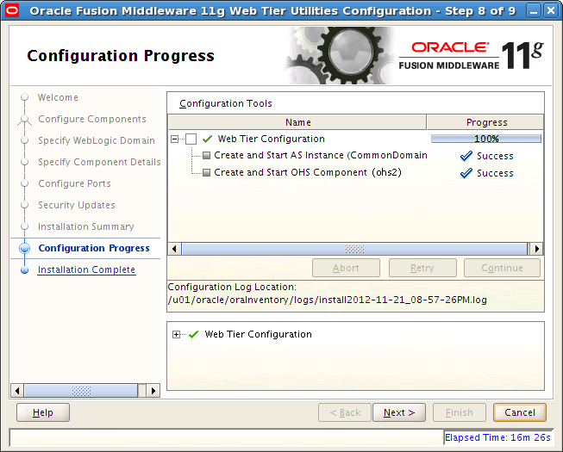
Task: Click the Progress column header
Action: tap(485, 122)
